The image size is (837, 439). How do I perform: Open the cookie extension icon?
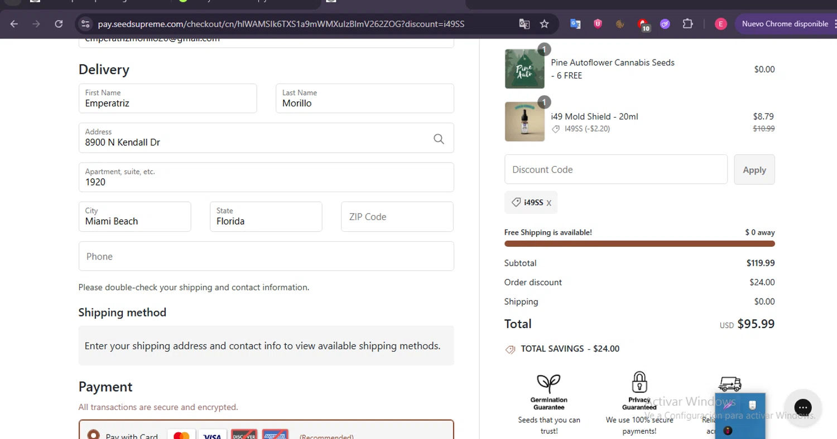[x=620, y=24]
